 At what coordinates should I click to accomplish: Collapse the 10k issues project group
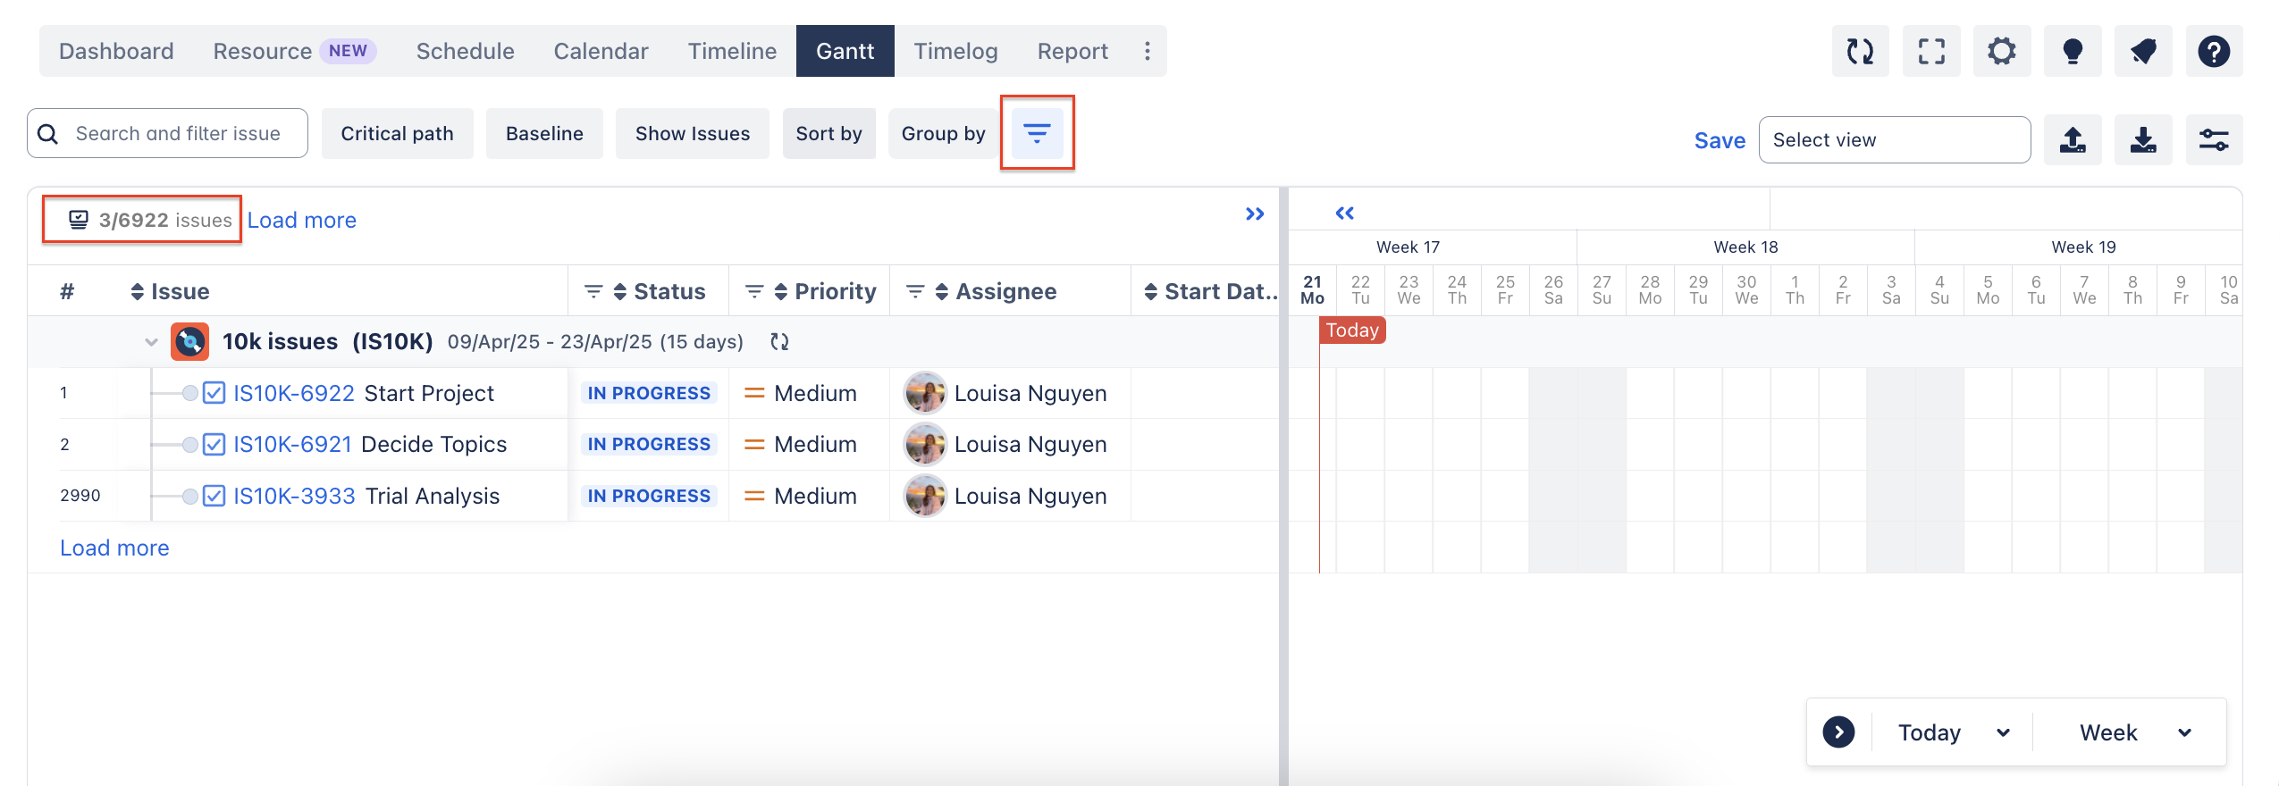click(x=151, y=342)
